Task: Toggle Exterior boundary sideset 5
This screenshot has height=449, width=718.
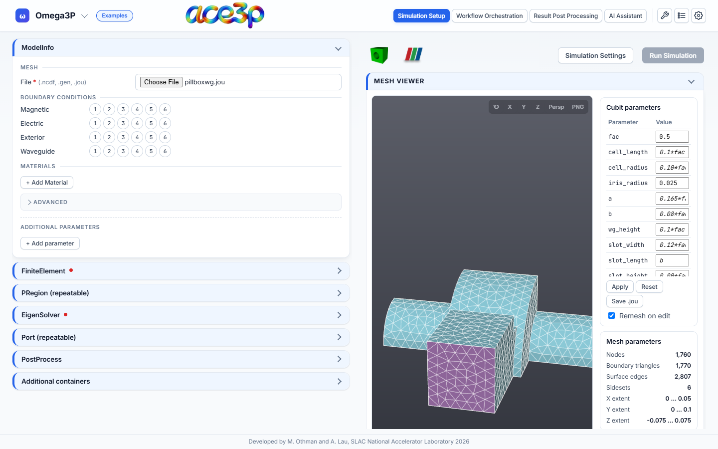Action: click(x=151, y=137)
